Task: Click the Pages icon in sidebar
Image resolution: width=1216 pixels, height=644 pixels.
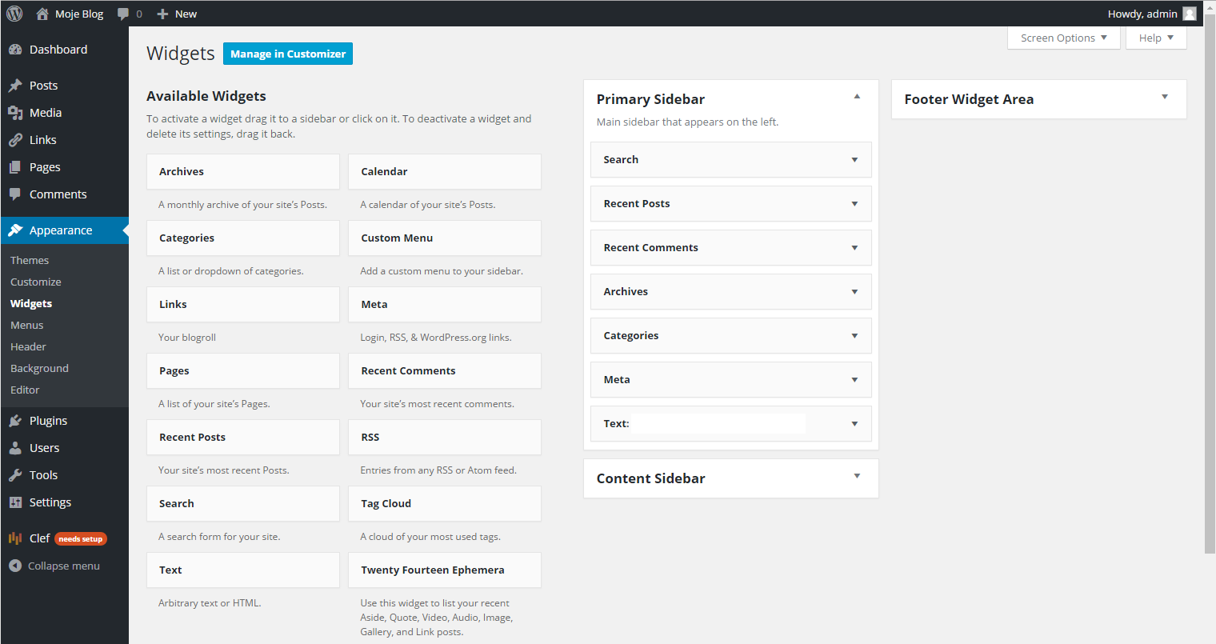Action: (15, 167)
